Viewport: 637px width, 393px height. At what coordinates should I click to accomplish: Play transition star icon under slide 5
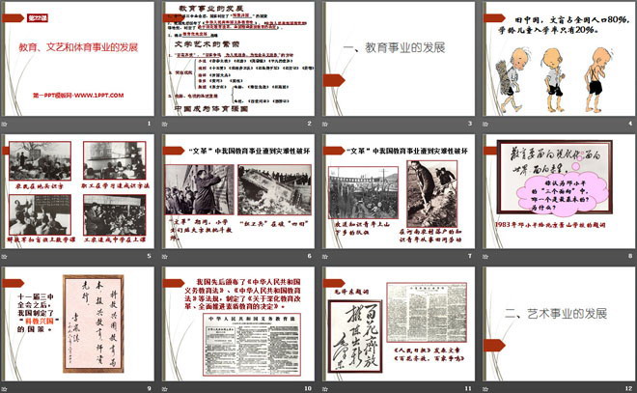5,257
